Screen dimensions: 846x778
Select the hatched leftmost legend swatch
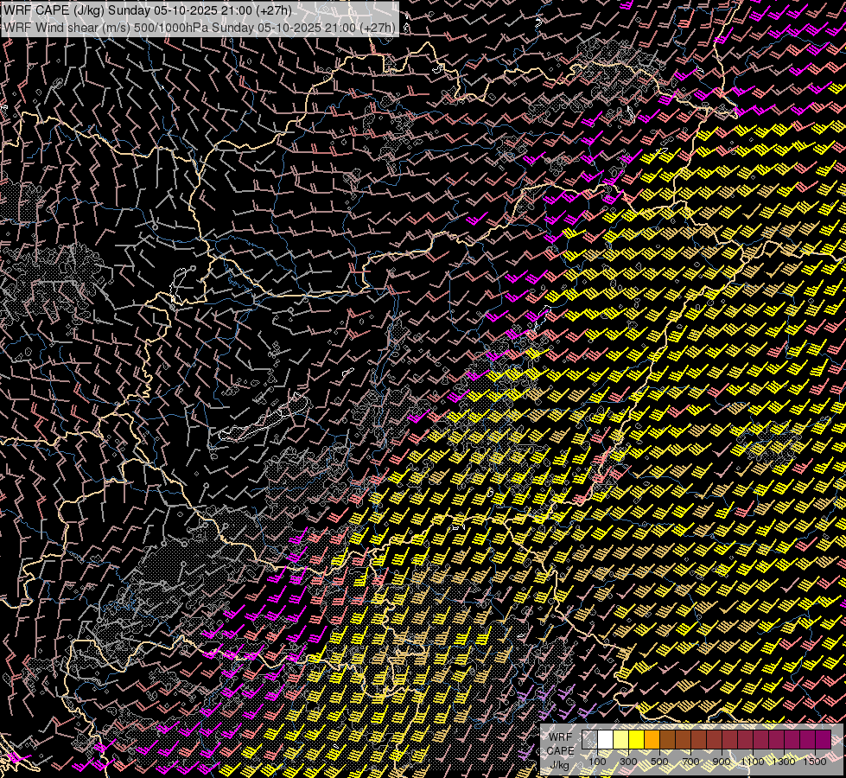tap(590, 739)
